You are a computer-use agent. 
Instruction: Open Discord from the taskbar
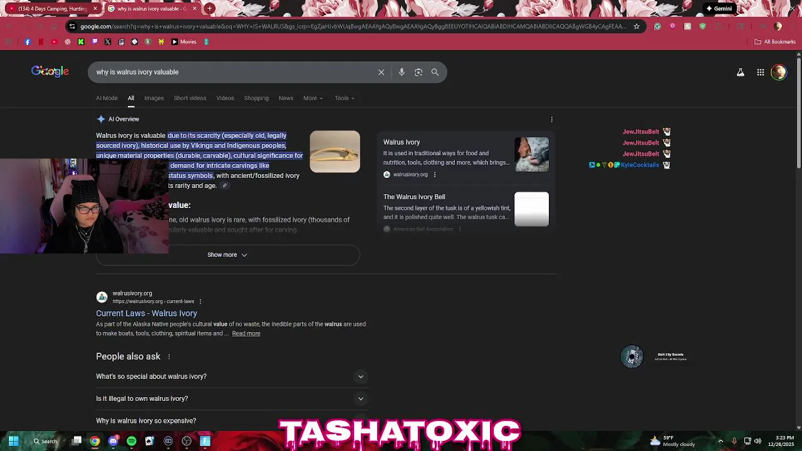coord(113,441)
